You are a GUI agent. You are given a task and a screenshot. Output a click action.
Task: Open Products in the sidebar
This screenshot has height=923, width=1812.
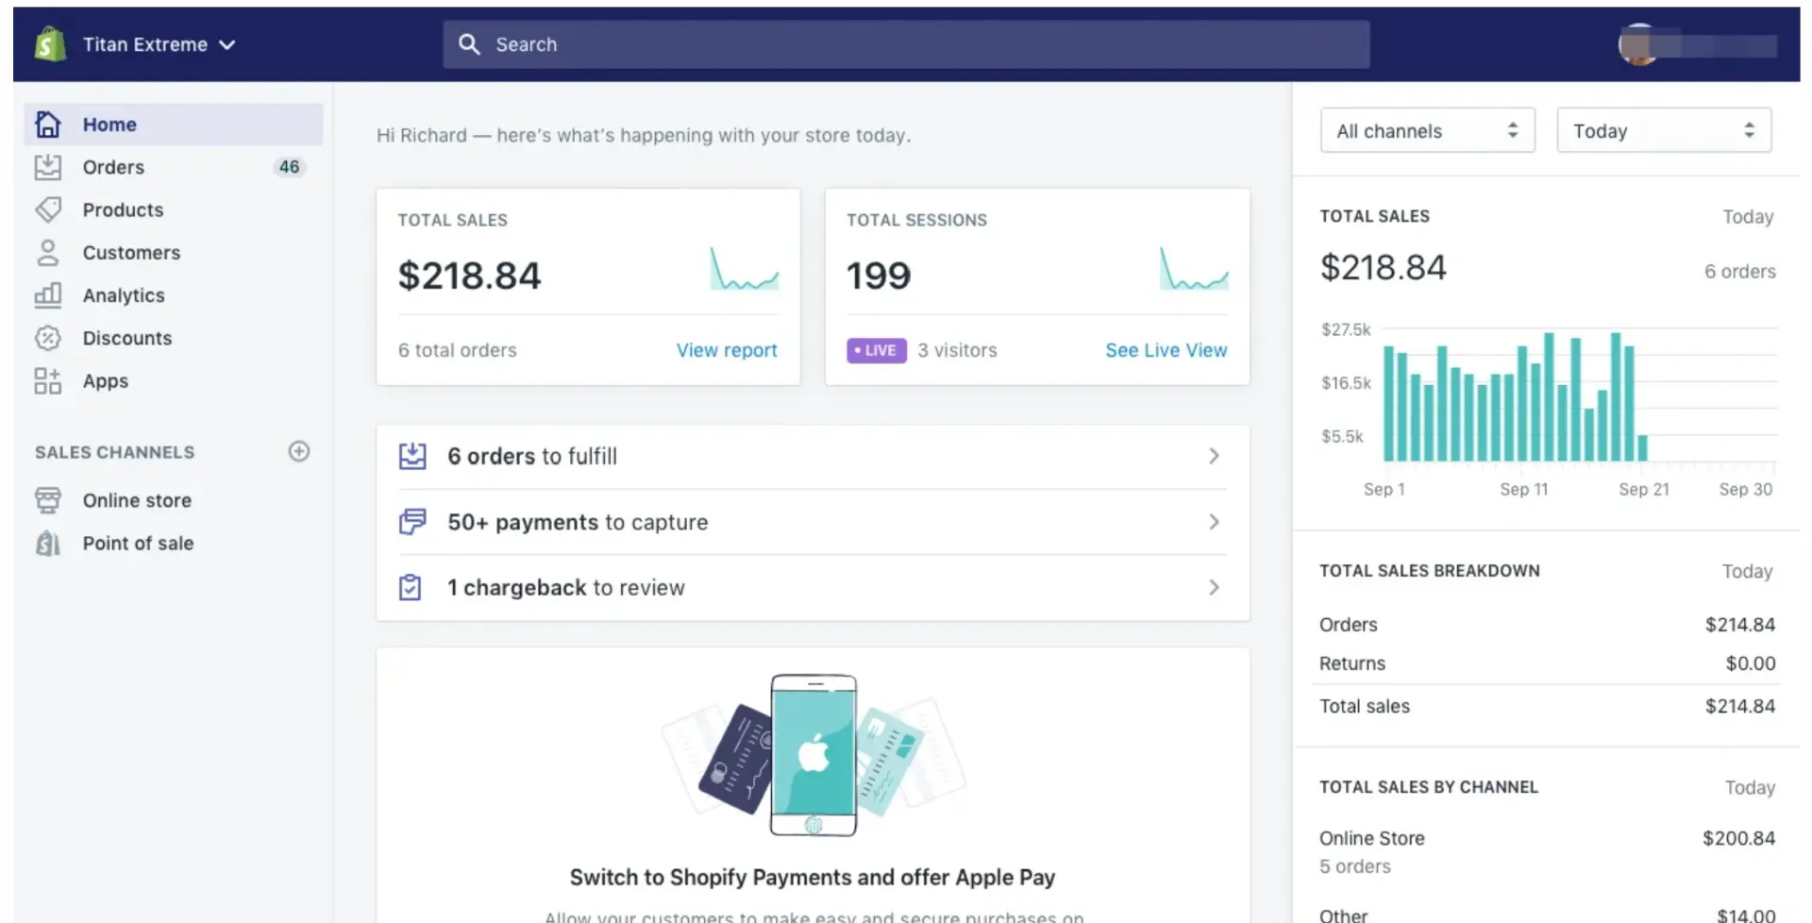(123, 210)
